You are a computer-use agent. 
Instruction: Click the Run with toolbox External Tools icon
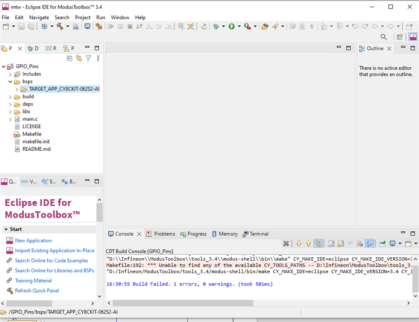coord(247,26)
